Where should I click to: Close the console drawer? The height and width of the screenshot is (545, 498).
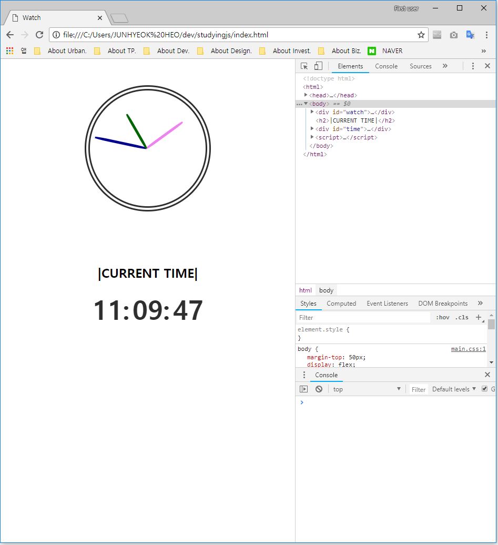click(x=487, y=375)
